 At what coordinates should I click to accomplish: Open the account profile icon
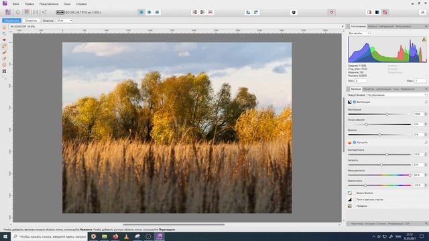[422, 12]
